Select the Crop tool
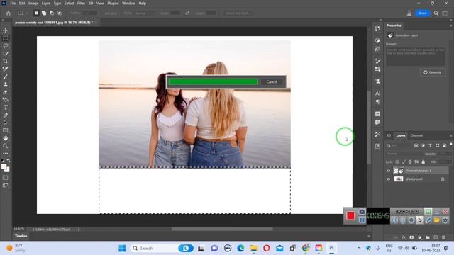This screenshot has height=255, width=454. 5,61
